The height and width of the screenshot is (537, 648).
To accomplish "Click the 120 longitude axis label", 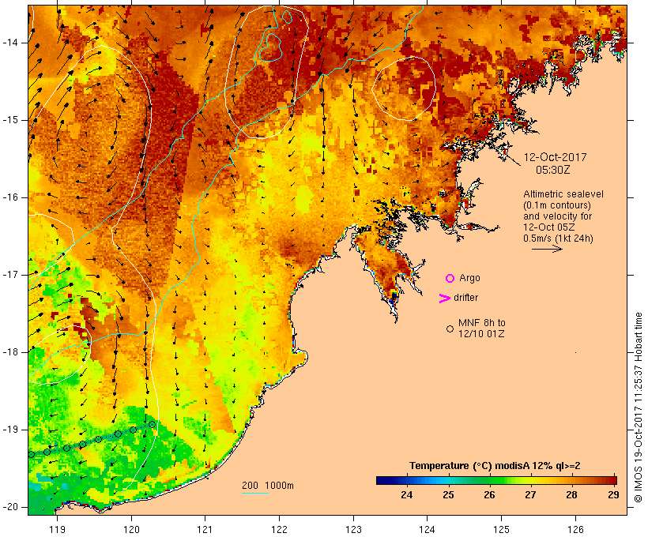I will pyautogui.click(x=131, y=530).
